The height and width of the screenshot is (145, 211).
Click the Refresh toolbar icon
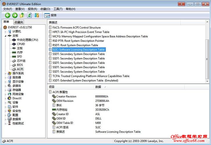(29, 15)
